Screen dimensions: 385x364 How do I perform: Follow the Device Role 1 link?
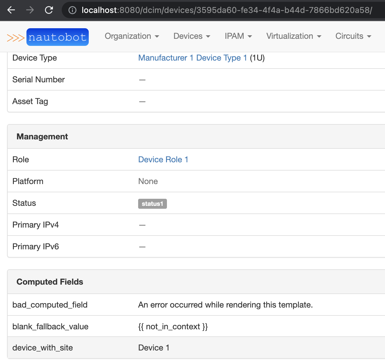163,159
